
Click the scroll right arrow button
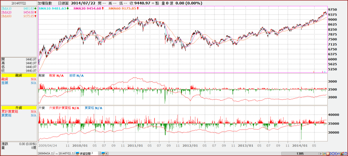click(x=320, y=154)
